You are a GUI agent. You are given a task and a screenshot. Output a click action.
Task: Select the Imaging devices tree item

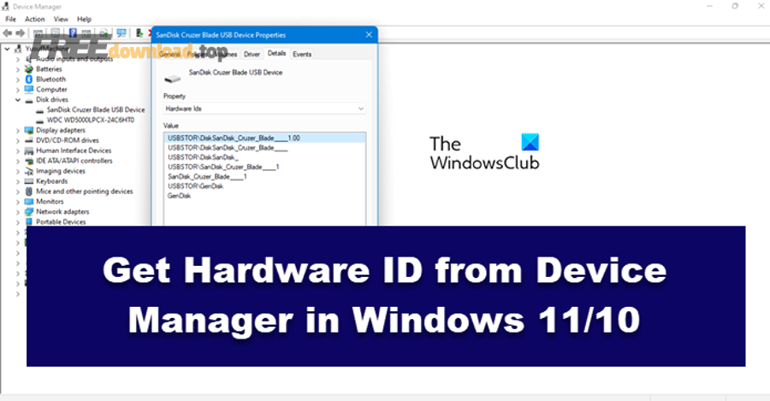(x=61, y=171)
